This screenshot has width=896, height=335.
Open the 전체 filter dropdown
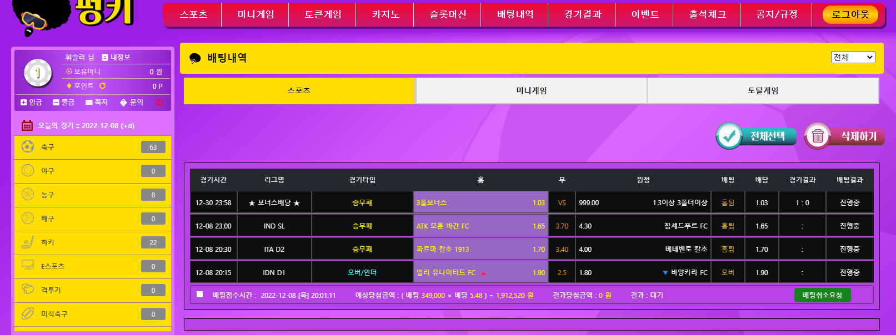(x=853, y=57)
